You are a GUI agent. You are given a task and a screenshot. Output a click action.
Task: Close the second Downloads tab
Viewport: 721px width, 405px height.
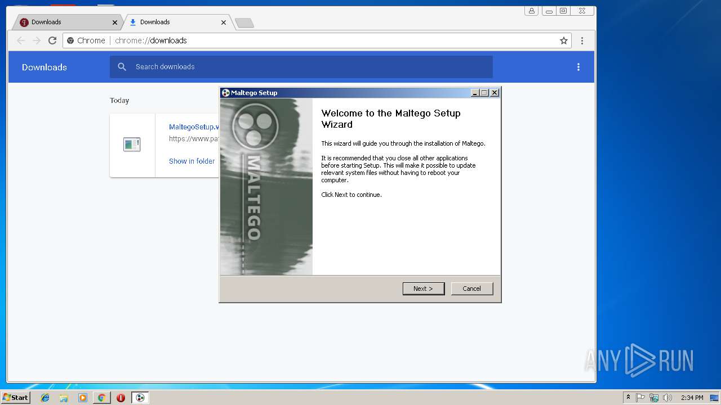click(224, 22)
